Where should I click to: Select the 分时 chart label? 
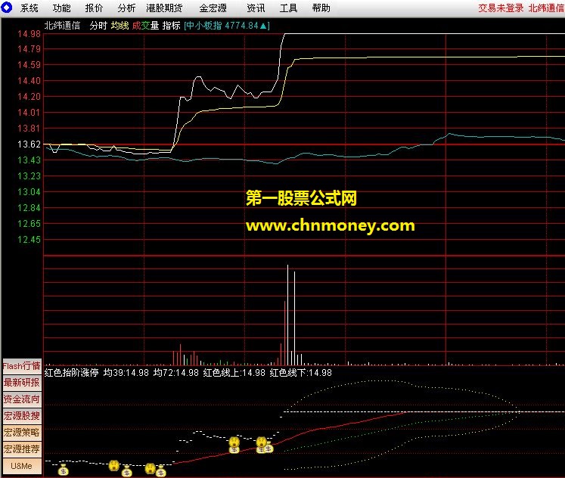pyautogui.click(x=98, y=26)
